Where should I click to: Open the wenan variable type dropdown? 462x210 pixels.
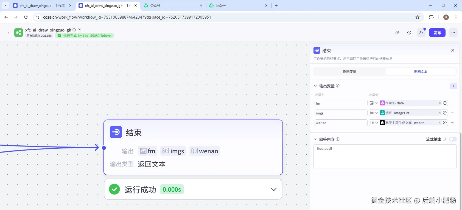coord(374,123)
